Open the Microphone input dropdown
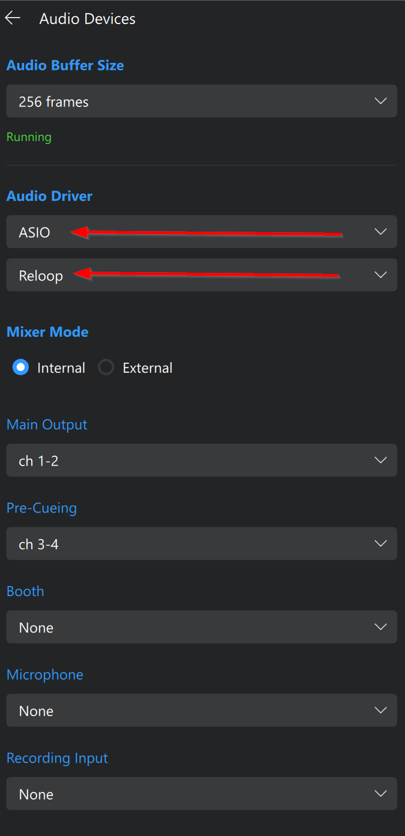This screenshot has height=836, width=405. [201, 710]
